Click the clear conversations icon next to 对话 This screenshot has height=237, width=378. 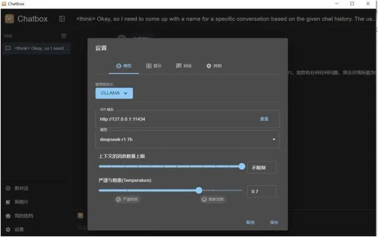63,36
